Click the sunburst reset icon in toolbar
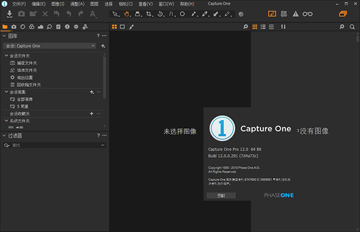This screenshot has height=232, width=360. click(241, 14)
